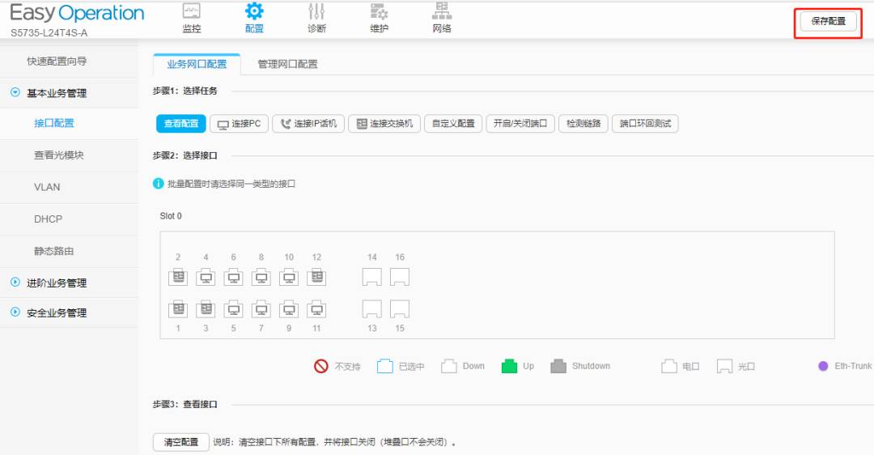
Task: Click the 光口 legend icon
Action: [724, 366]
